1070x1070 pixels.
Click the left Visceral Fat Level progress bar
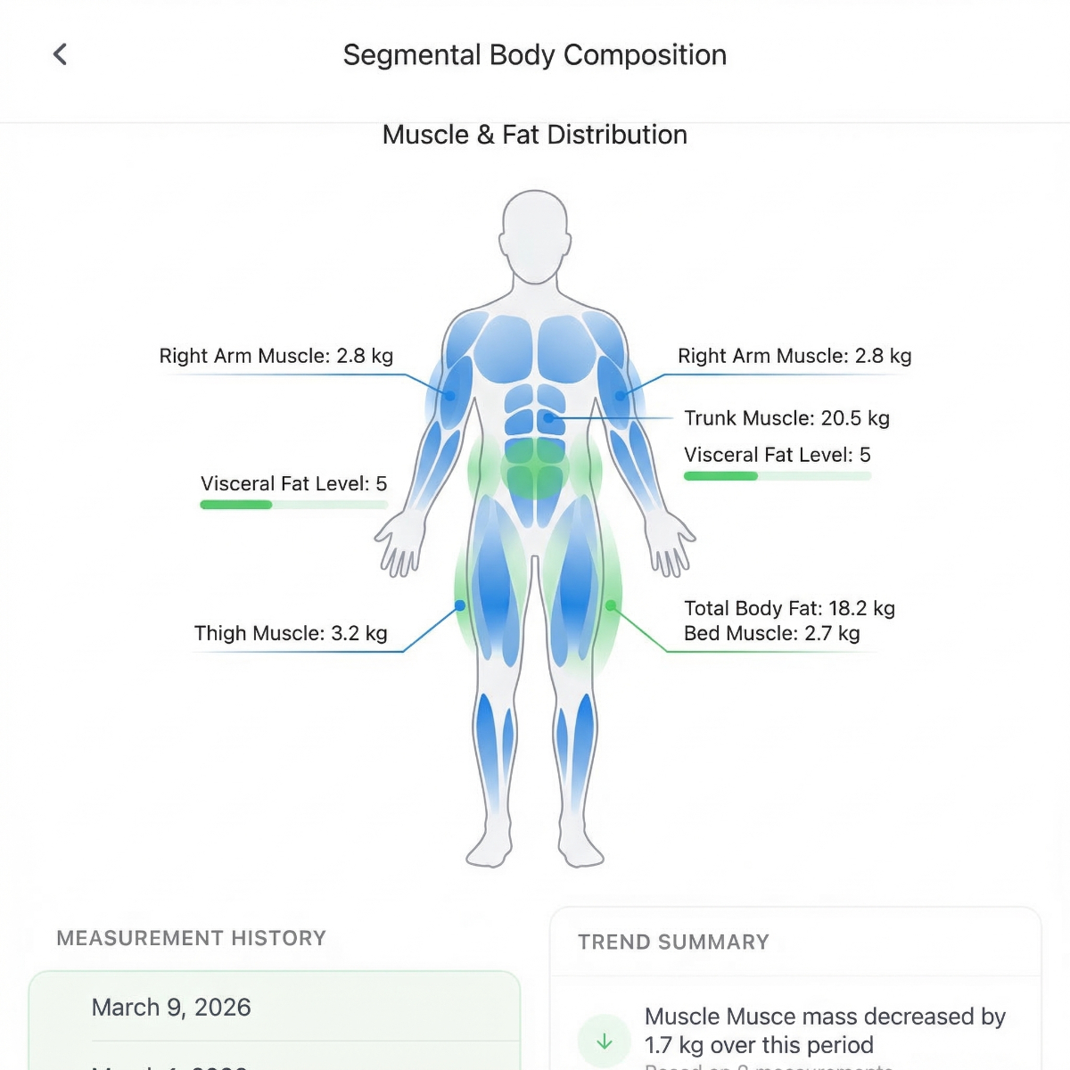tap(294, 505)
